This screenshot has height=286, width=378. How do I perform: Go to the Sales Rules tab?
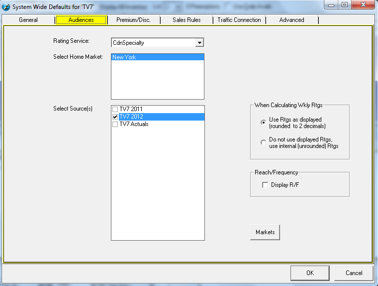tap(187, 20)
